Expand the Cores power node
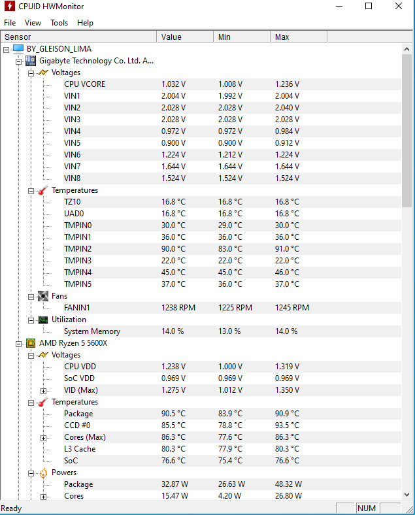Viewport: 415px width, 515px height. 43,497
